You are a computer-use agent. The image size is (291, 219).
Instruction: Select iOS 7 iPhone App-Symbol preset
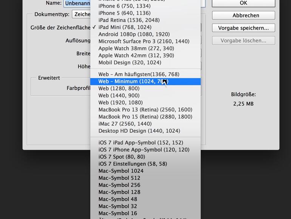click(x=145, y=150)
